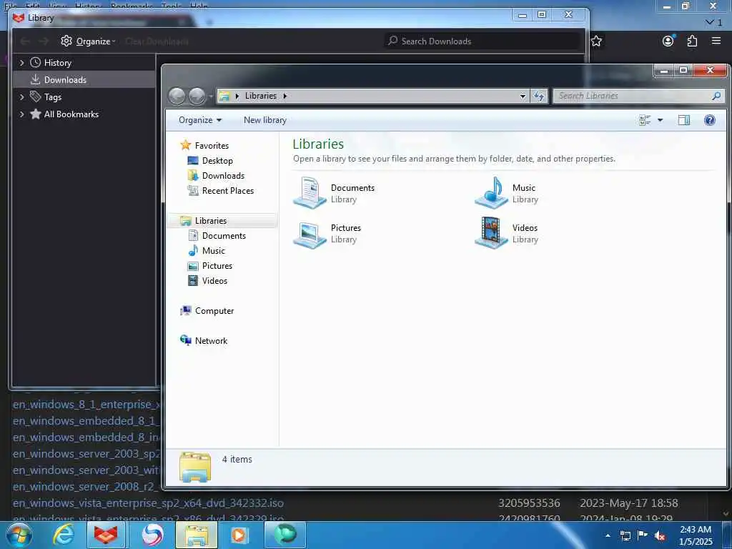Open the view options dropdown arrow
Screen dimensions: 732x549
point(660,120)
